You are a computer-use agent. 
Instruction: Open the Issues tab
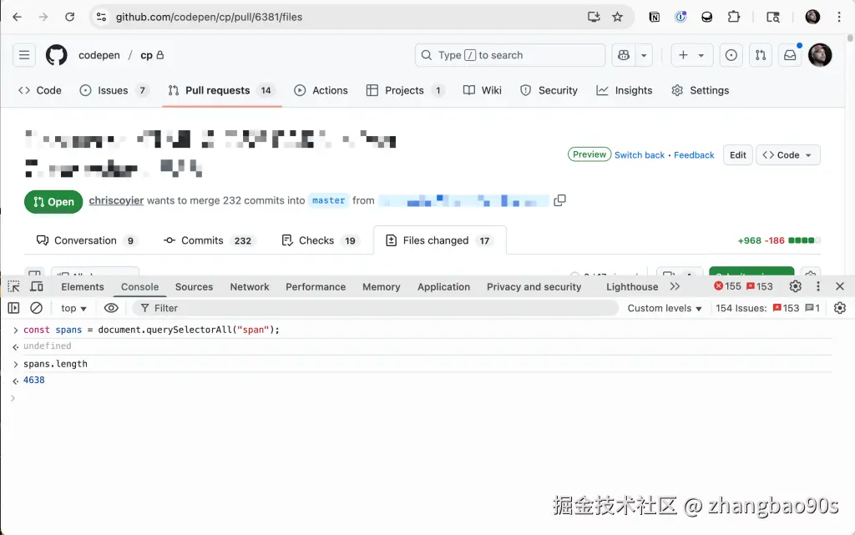coord(114,90)
